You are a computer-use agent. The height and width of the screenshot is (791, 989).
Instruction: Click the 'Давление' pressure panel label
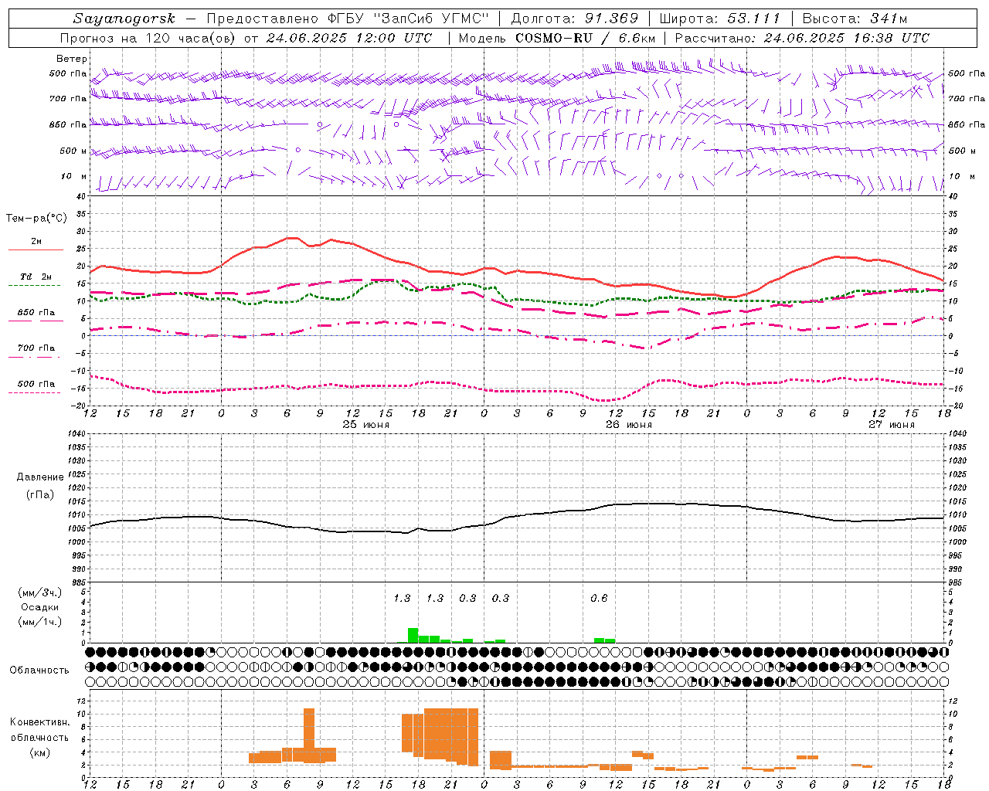(x=40, y=477)
